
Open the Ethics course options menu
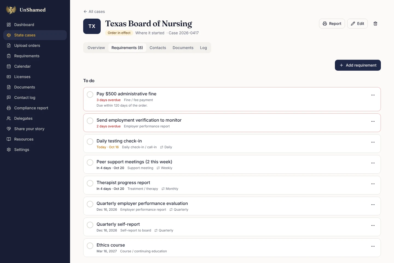[373, 246]
